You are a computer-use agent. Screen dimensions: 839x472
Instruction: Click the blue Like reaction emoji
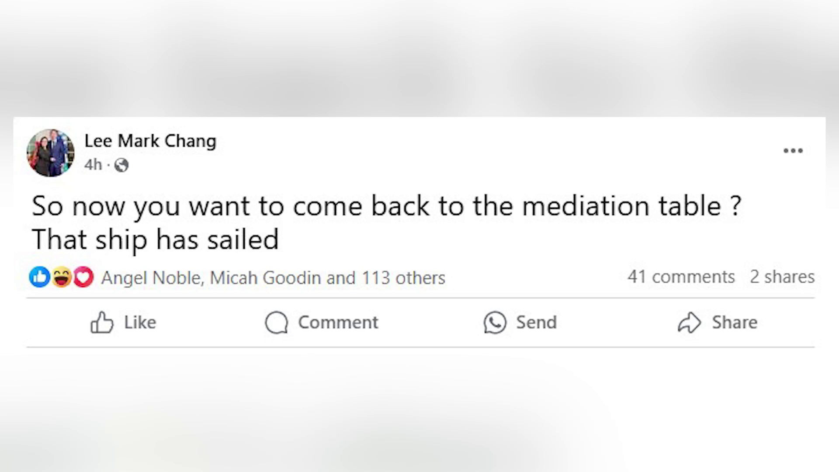click(39, 277)
